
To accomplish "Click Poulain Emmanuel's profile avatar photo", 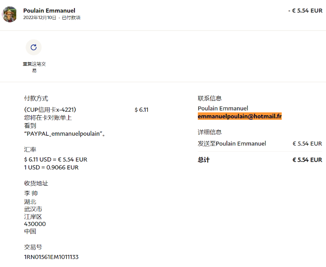I will pyautogui.click(x=10, y=14).
